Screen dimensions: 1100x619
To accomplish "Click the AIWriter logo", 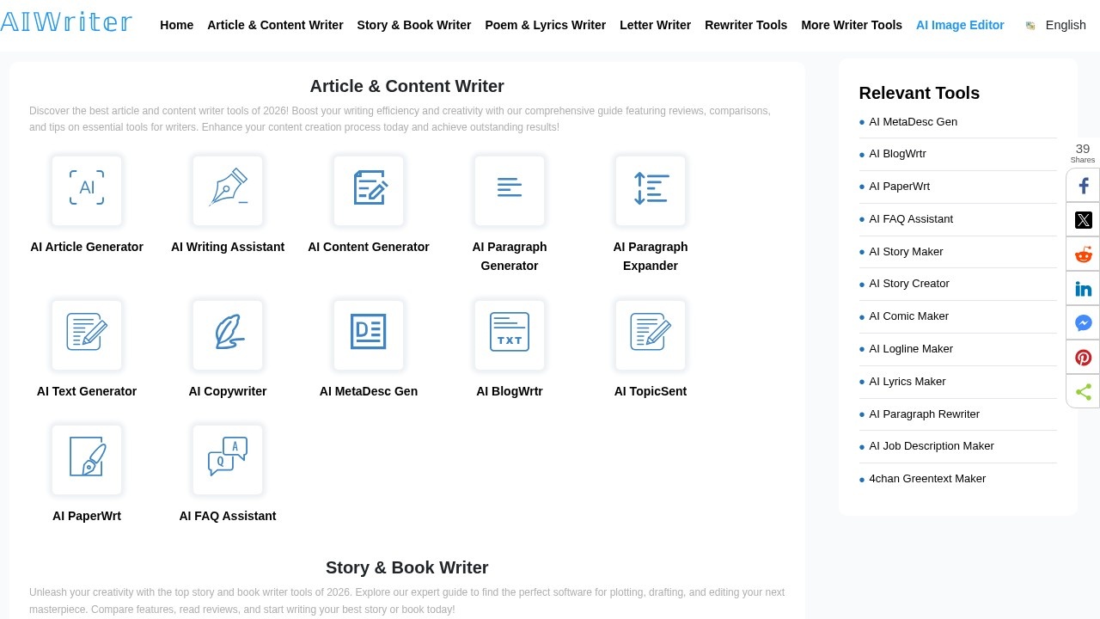I will click(66, 21).
